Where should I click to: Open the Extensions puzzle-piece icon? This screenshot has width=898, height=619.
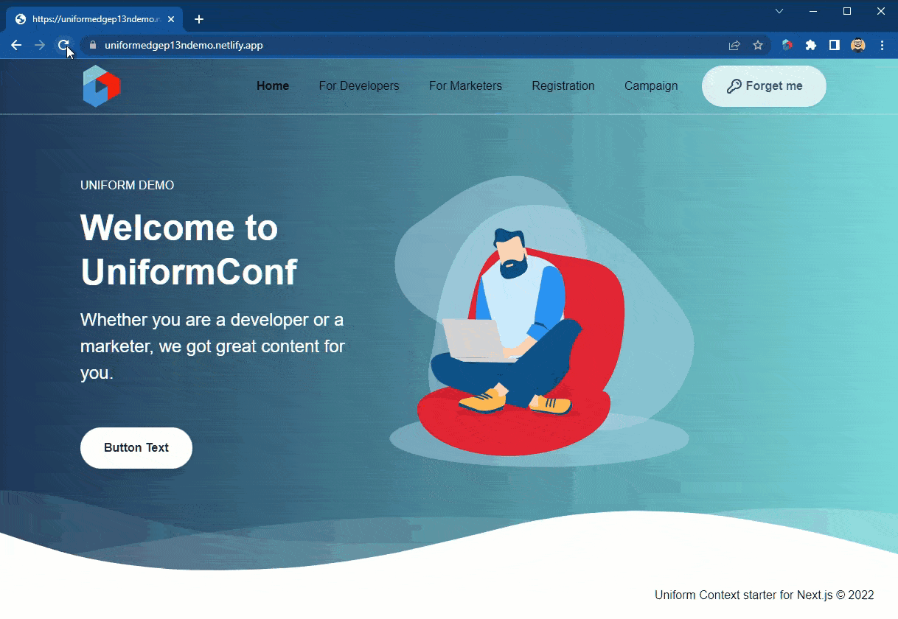811,45
